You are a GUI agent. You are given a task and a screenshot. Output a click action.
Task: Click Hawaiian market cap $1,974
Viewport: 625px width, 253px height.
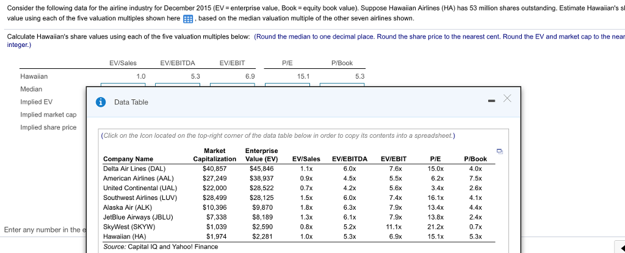point(217,237)
